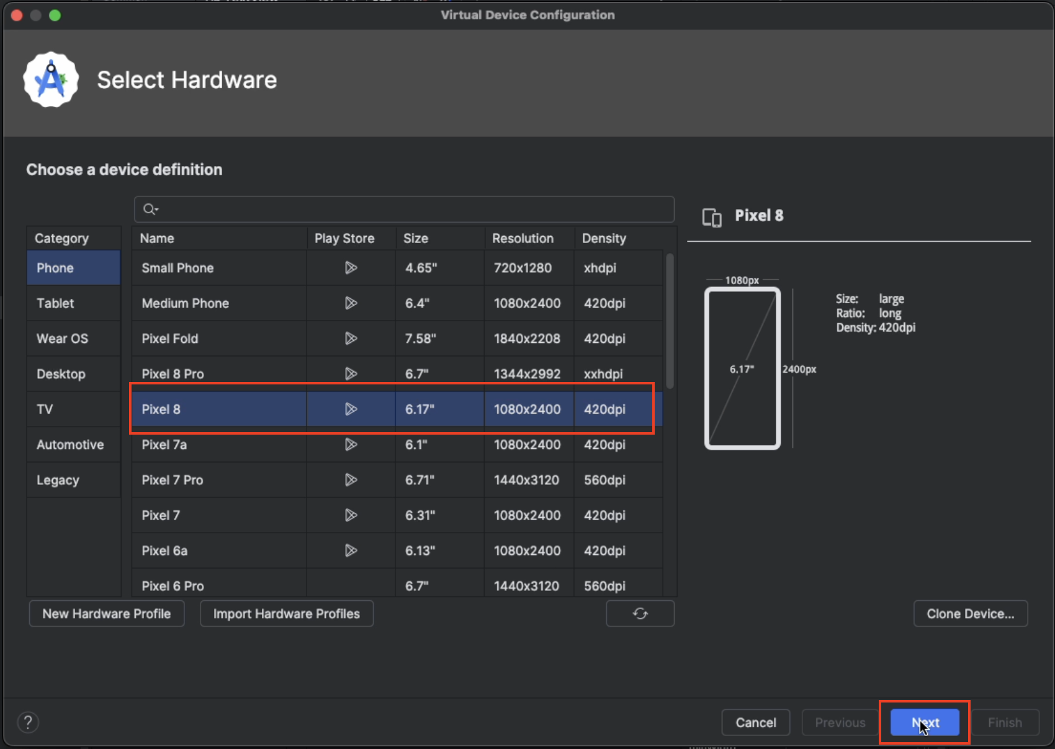Click Play Store icon in selected Pixel 8 row
1055x749 pixels.
[x=351, y=409]
